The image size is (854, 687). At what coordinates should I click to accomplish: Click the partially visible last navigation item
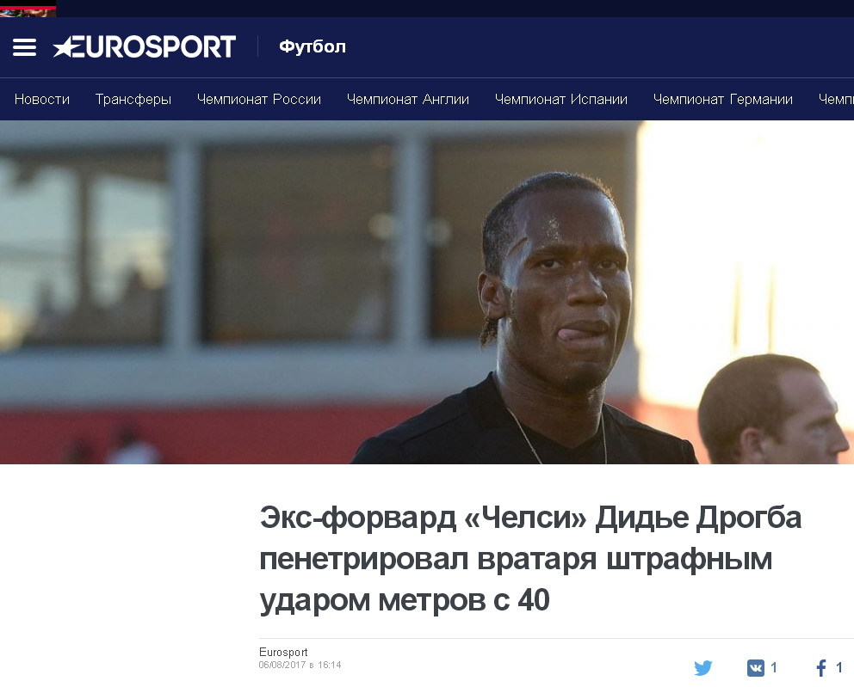click(836, 99)
